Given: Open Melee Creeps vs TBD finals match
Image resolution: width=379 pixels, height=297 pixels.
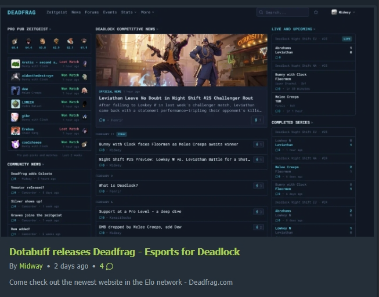Looking at the screenshot, I should [x=313, y=104].
